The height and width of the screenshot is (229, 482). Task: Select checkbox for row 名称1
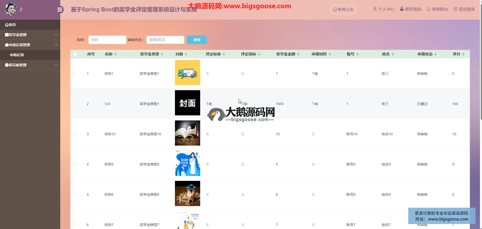click(x=75, y=73)
